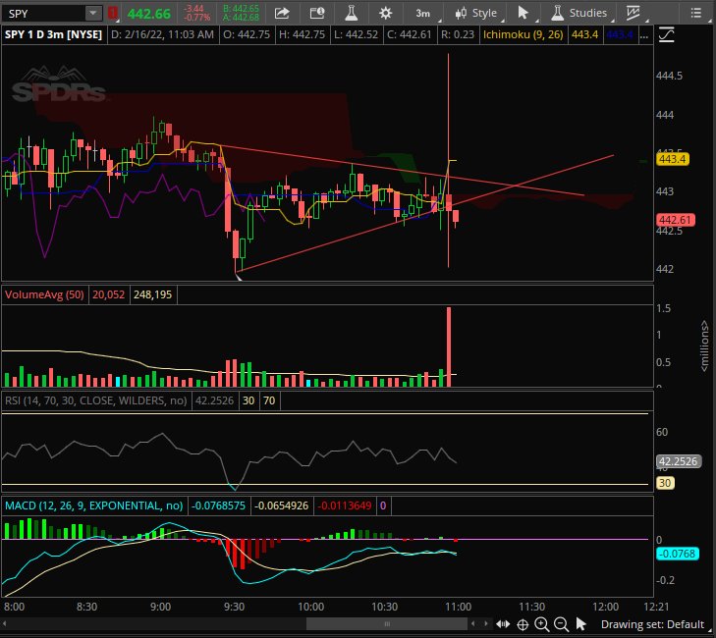
Task: Click the 9:30 time axis label
Action: pos(234,607)
